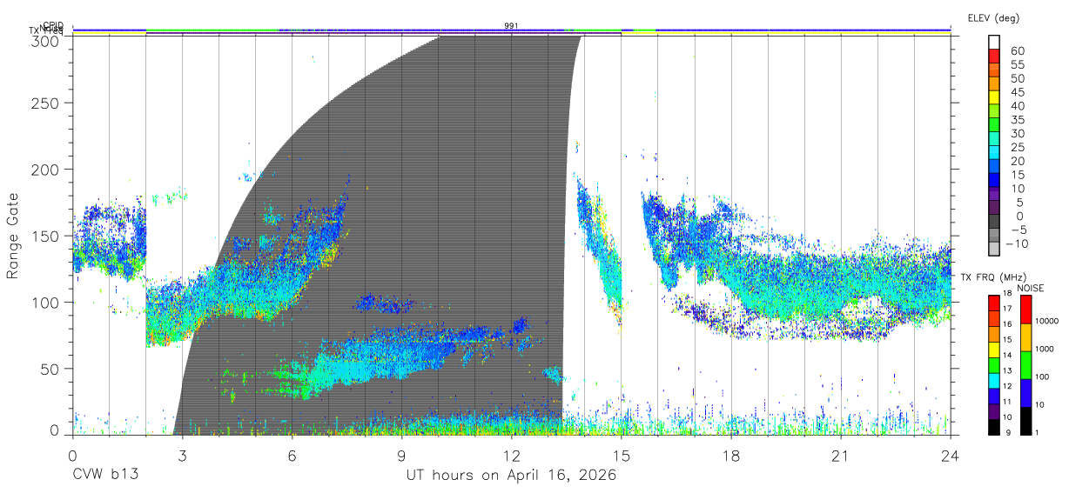
Task: Click the ELEV legend value '35'
Action: [1018, 120]
